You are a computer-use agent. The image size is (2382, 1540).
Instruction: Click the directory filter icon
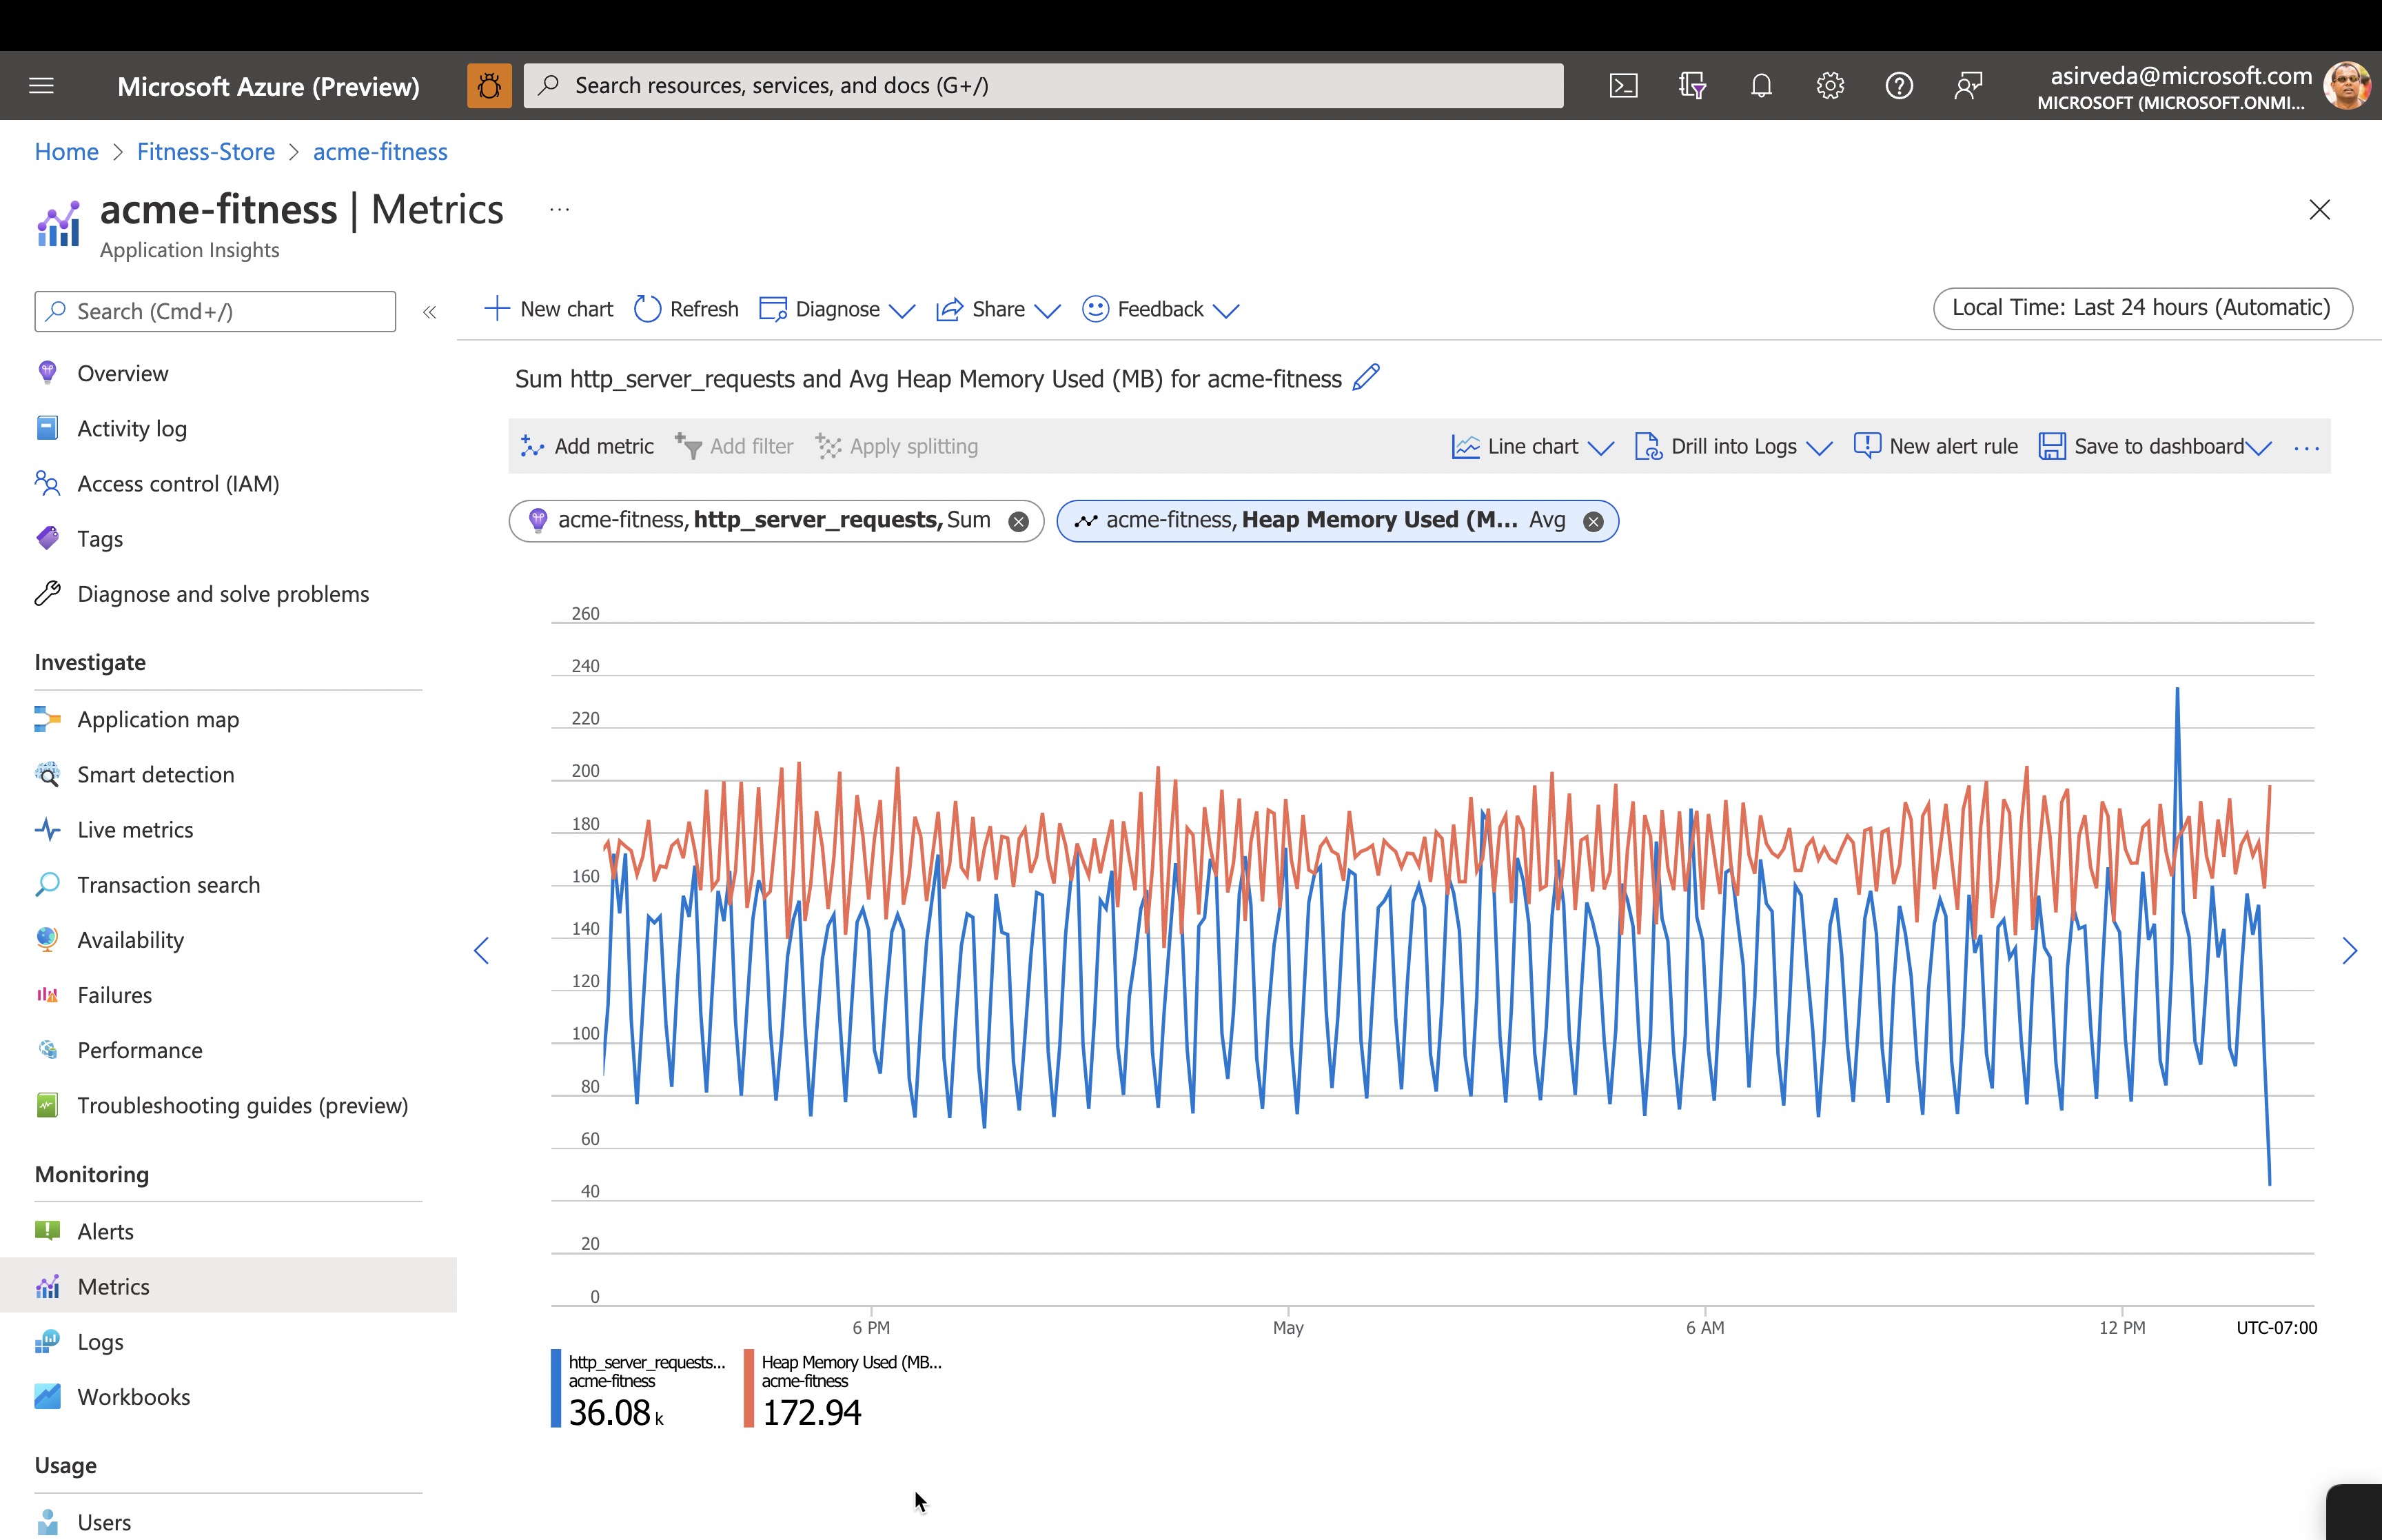[1691, 86]
